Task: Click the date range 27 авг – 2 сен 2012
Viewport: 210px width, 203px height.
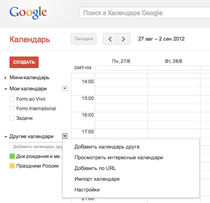Action: tap(161, 39)
